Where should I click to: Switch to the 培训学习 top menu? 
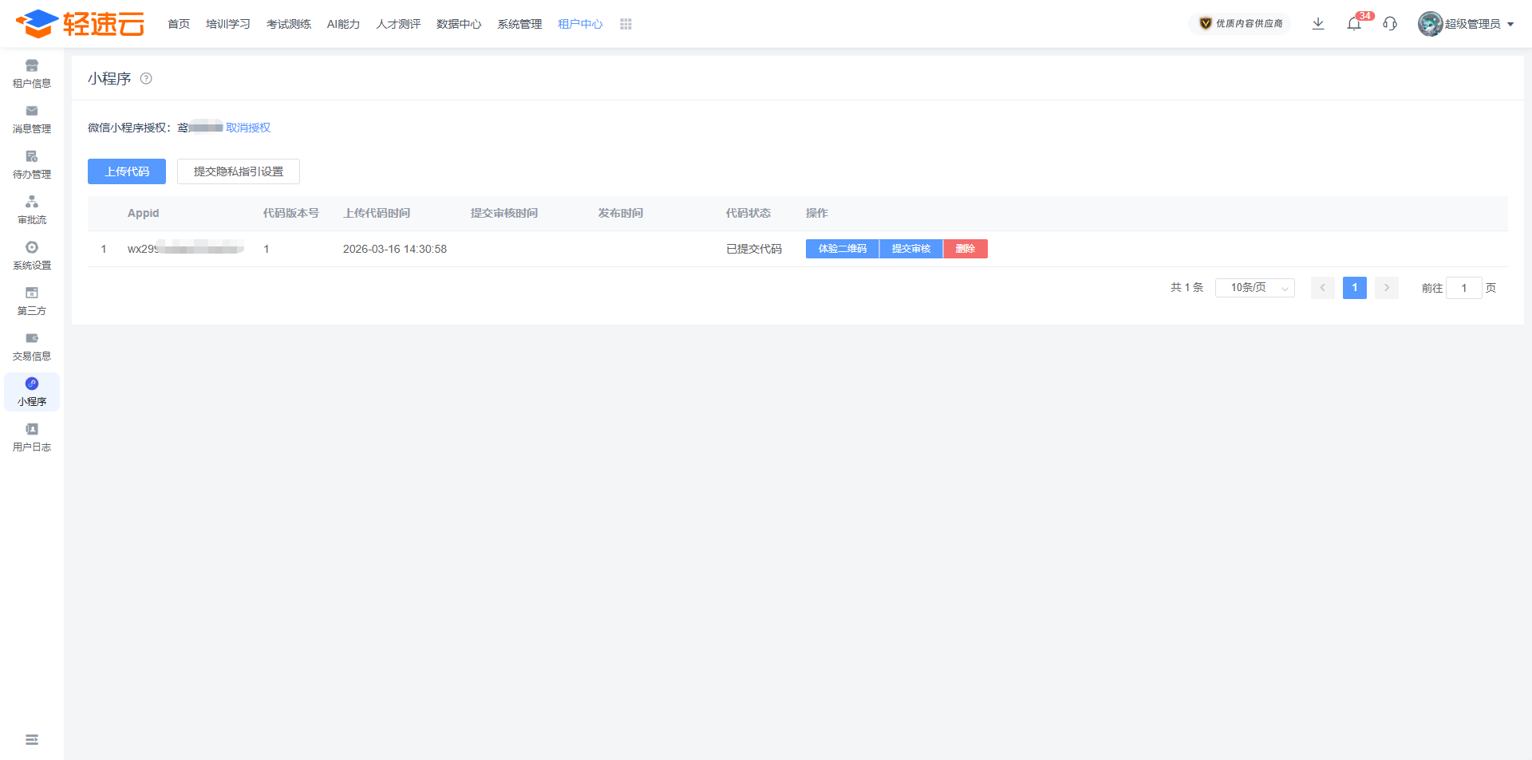[x=228, y=25]
